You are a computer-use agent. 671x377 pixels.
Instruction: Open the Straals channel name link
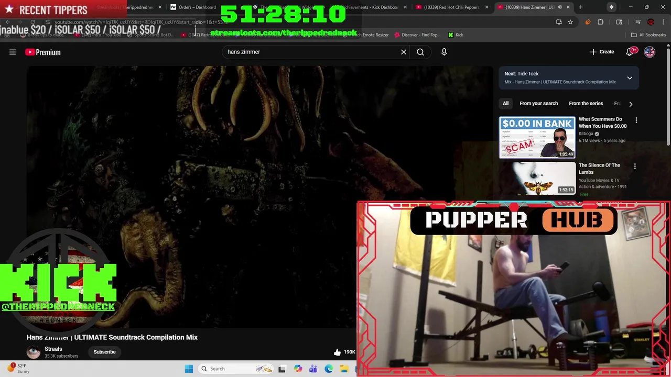click(x=53, y=349)
